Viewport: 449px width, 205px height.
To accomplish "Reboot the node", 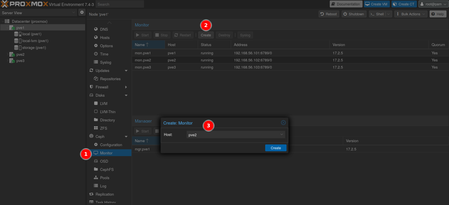I will [x=328, y=14].
